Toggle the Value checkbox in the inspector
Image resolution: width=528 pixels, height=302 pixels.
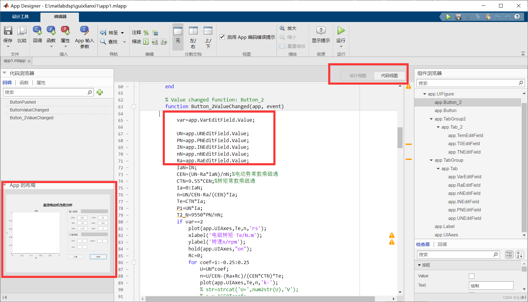tap(471, 276)
